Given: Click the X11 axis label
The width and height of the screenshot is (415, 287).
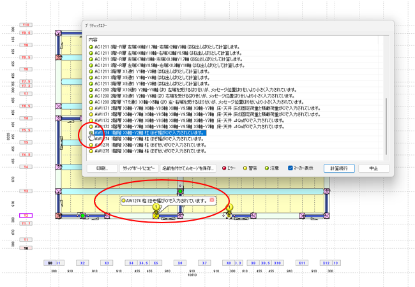Looking at the screenshot, I should click(x=302, y=263).
